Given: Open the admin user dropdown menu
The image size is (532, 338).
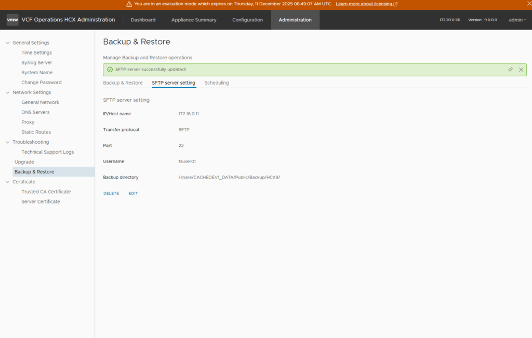Looking at the screenshot, I should point(517,20).
